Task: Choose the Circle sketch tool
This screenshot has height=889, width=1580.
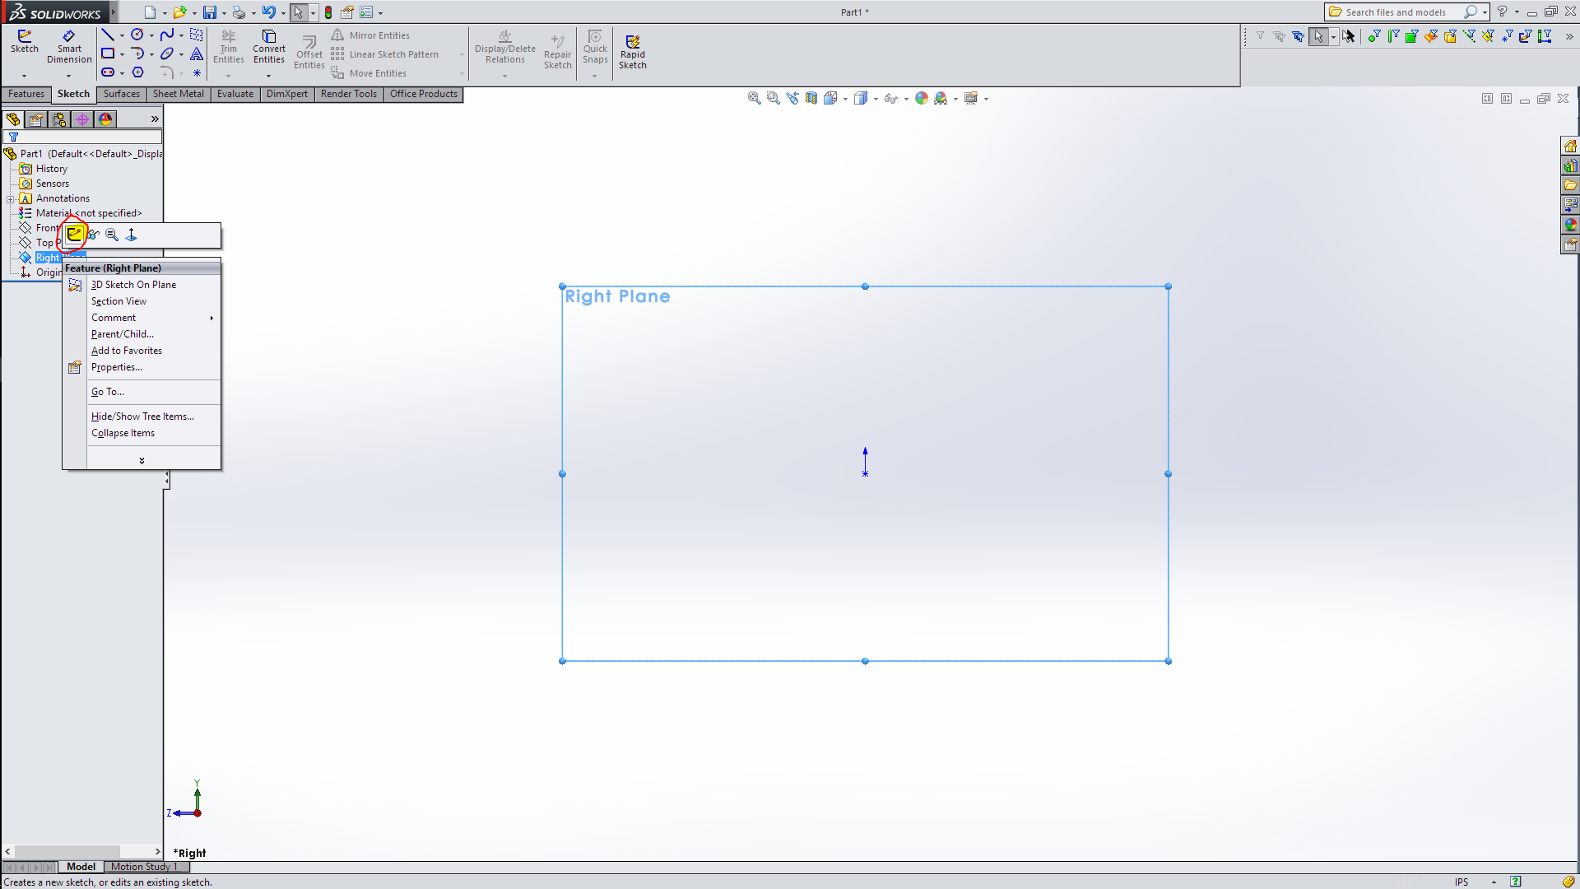Action: click(x=137, y=35)
